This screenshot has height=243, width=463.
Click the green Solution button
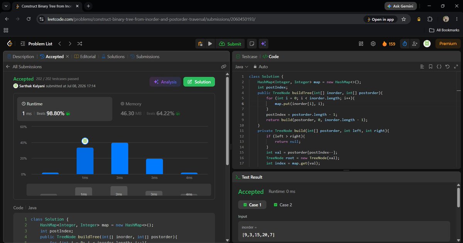(199, 82)
